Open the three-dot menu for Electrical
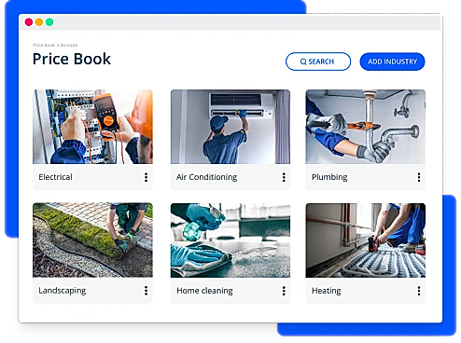 (146, 177)
